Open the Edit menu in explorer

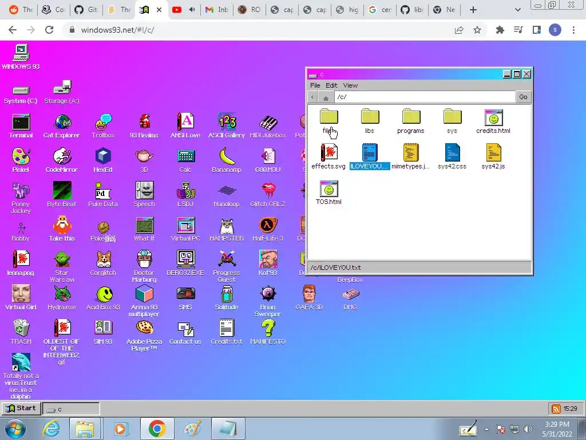331,85
